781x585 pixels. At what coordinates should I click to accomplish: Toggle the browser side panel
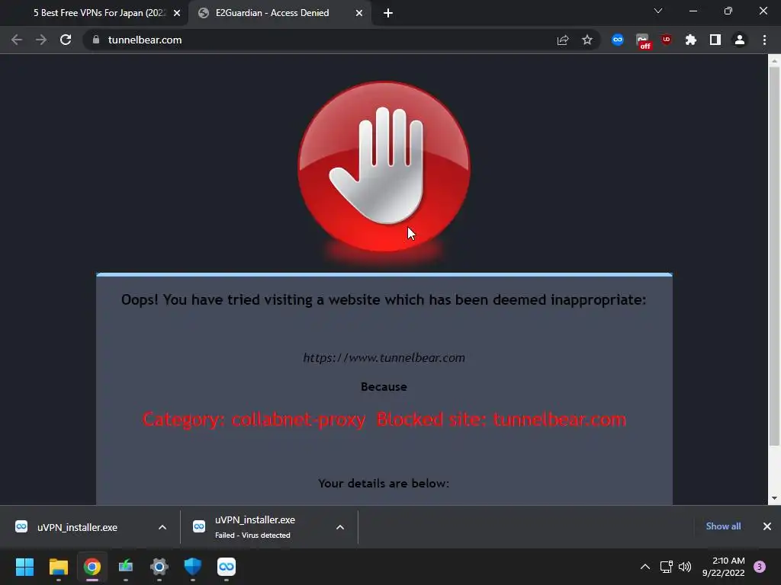[715, 40]
